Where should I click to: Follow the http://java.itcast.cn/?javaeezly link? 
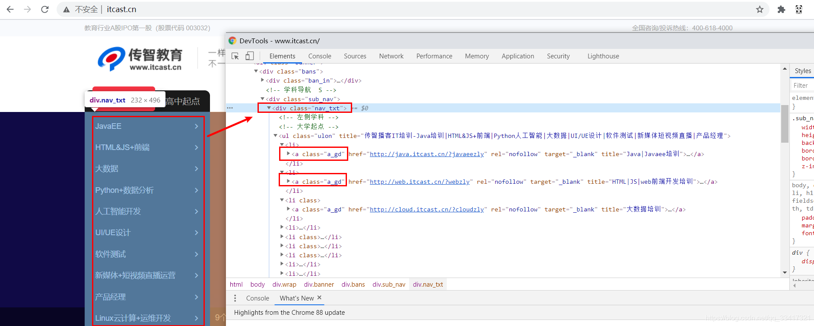[x=427, y=154]
